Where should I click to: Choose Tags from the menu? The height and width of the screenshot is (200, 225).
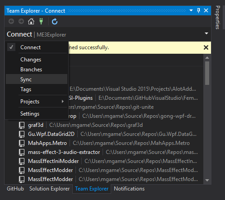(x=37, y=89)
